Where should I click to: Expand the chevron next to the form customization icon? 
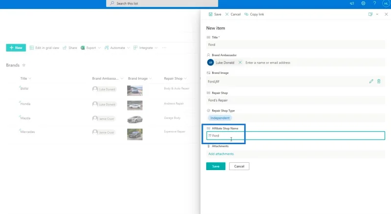[x=377, y=14]
